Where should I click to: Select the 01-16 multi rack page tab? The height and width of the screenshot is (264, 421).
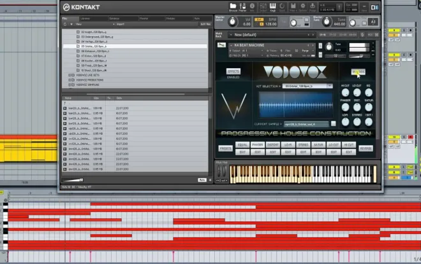[323, 35]
